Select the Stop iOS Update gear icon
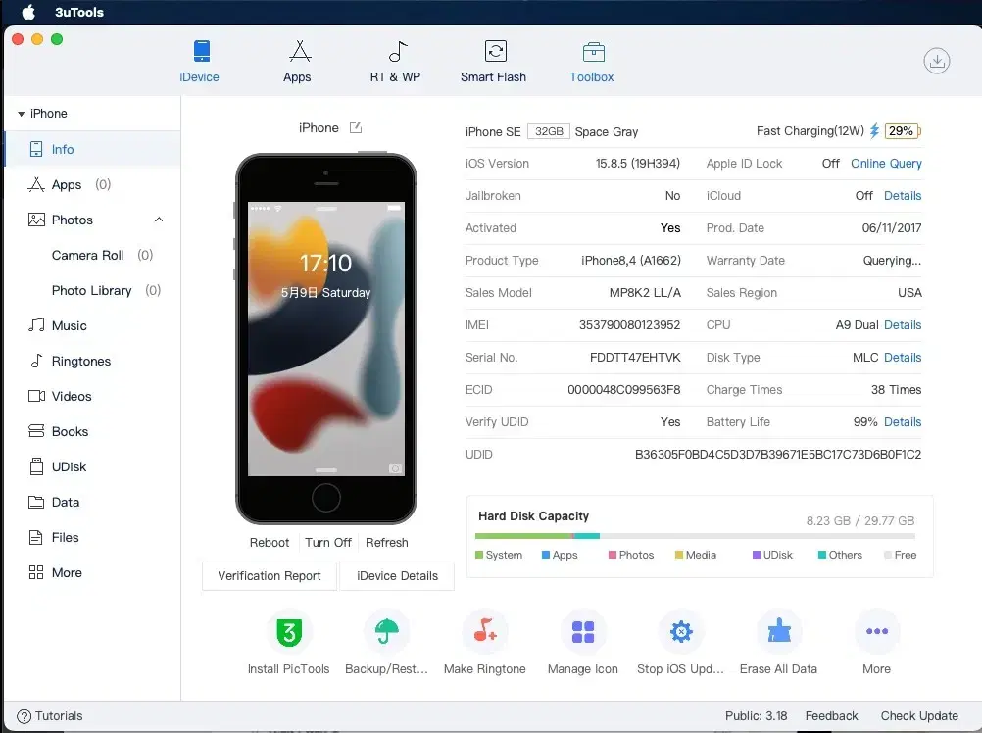 pyautogui.click(x=681, y=632)
